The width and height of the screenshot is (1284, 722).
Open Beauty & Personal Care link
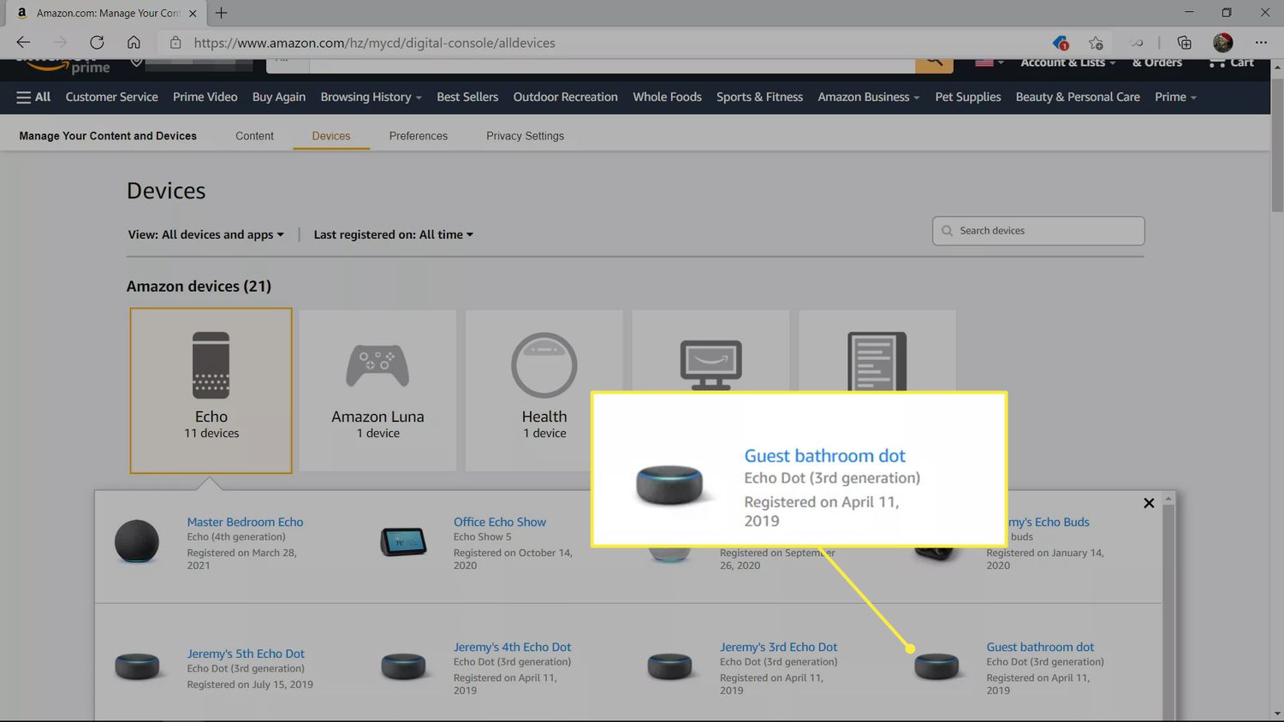(x=1078, y=98)
